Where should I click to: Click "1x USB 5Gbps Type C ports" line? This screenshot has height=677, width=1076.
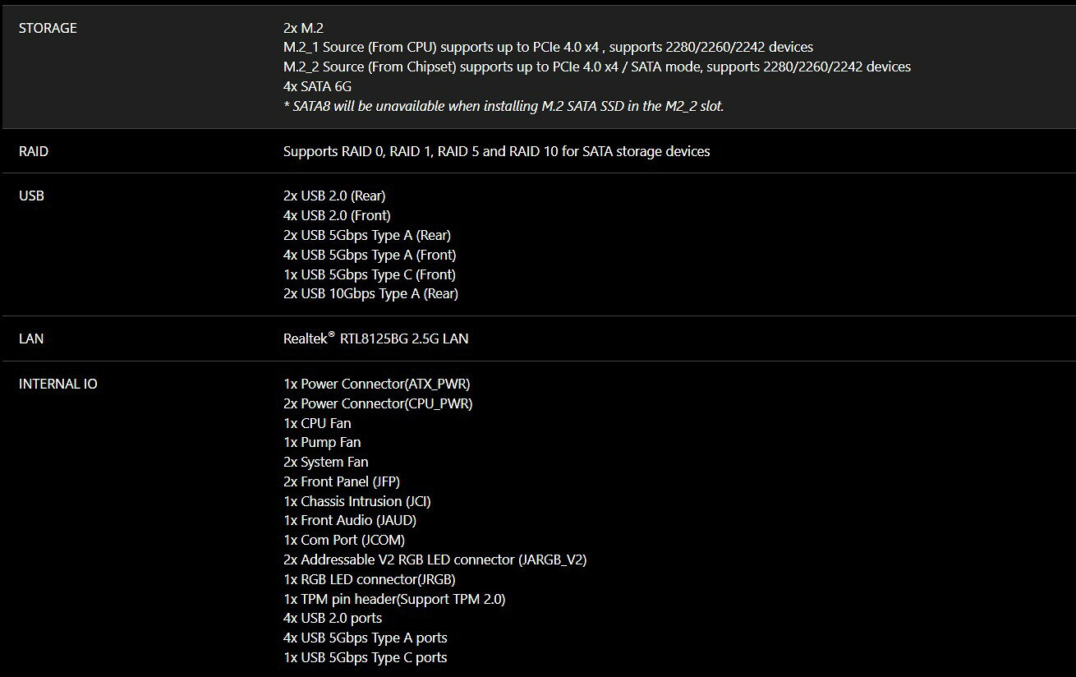(366, 658)
